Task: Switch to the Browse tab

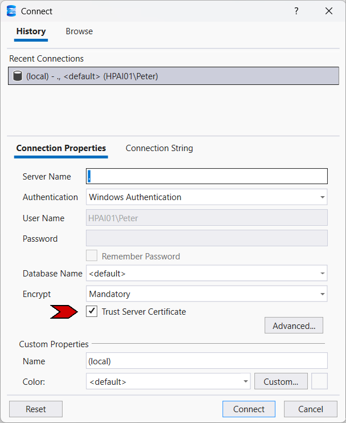Action: pyautogui.click(x=79, y=31)
